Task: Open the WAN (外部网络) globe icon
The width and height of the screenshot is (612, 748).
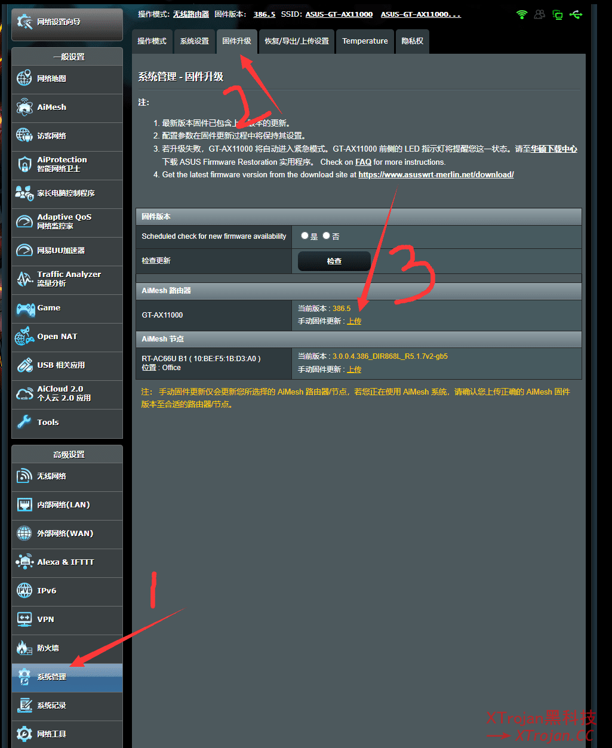Action: coord(24,533)
